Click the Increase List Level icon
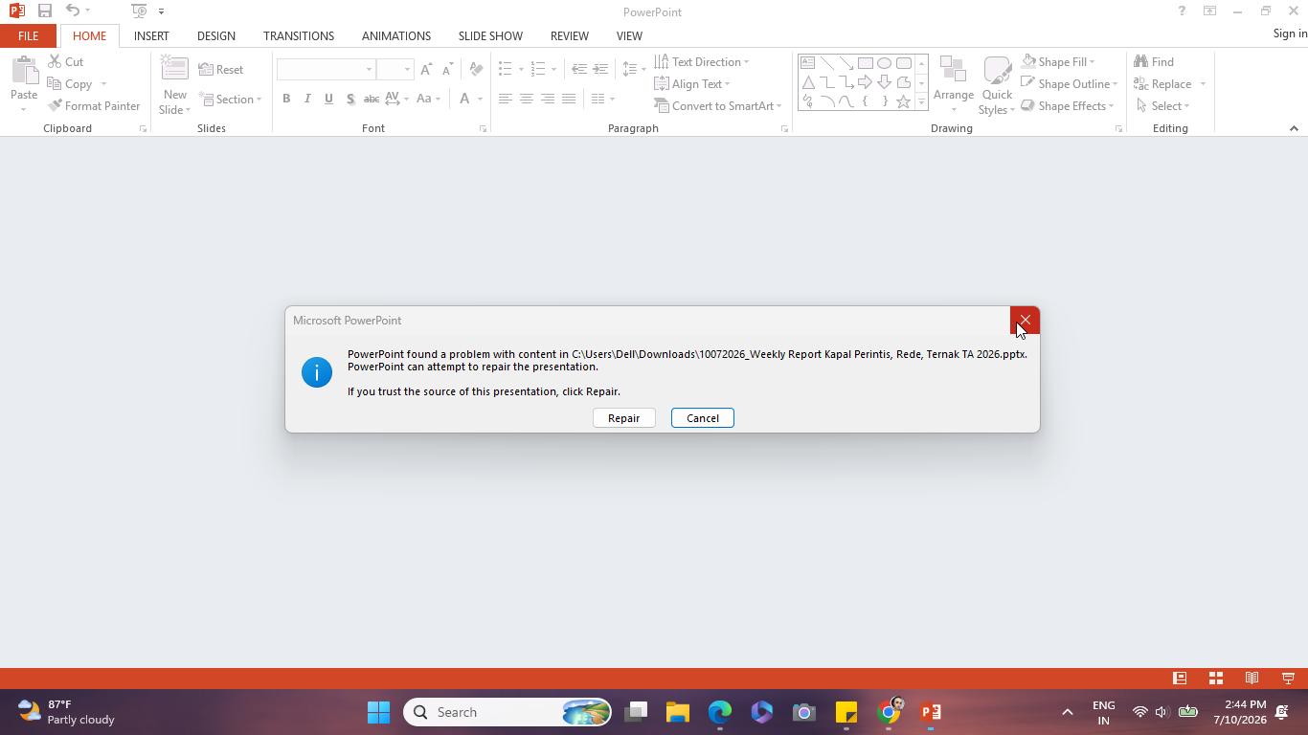 point(600,69)
